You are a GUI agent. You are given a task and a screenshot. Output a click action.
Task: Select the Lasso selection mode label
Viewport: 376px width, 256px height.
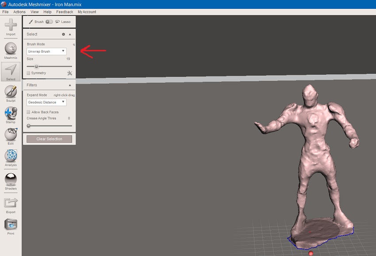pyautogui.click(x=66, y=22)
